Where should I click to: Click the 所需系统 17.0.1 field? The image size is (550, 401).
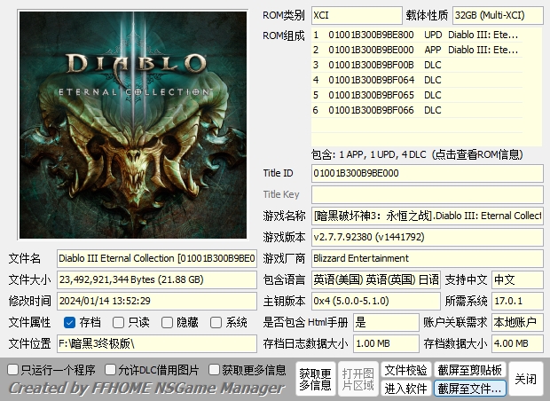(518, 302)
